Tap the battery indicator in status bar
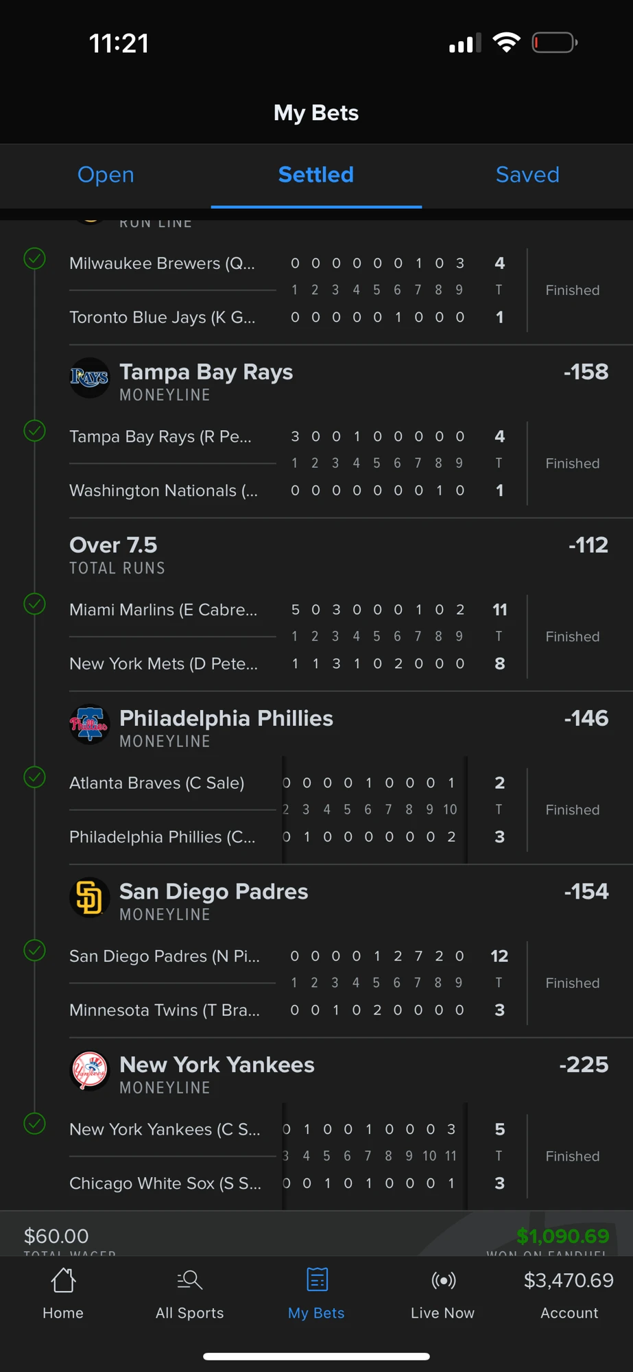This screenshot has height=1372, width=633. pos(555,43)
